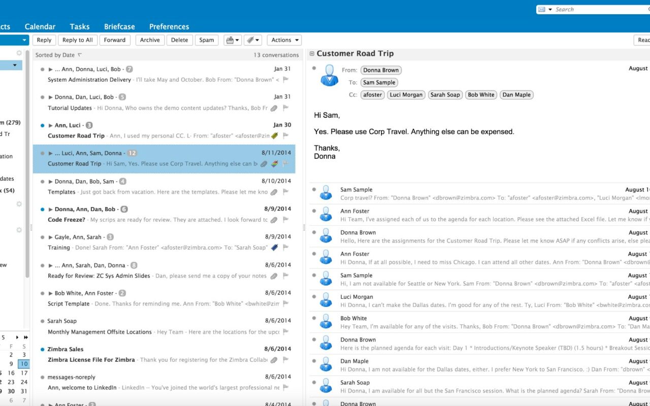Image resolution: width=650 pixels, height=406 pixels.
Task: Open the Actions dropdown menu
Action: tap(284, 40)
